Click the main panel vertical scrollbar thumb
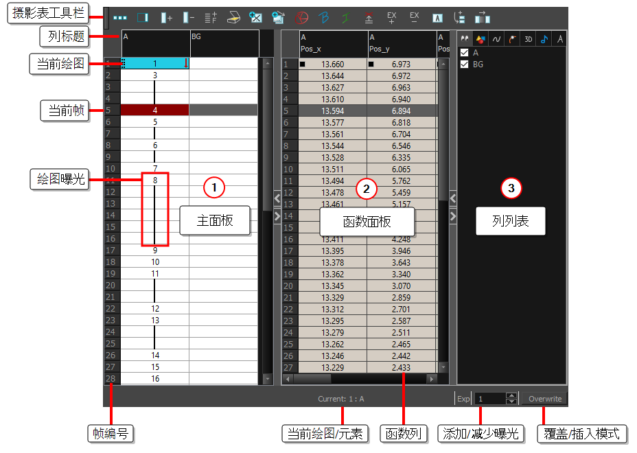 click(x=267, y=140)
